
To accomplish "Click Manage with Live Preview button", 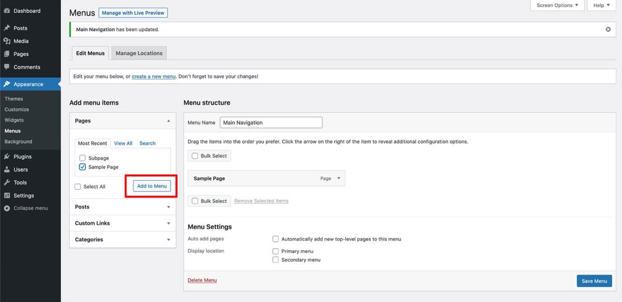I will click(133, 13).
